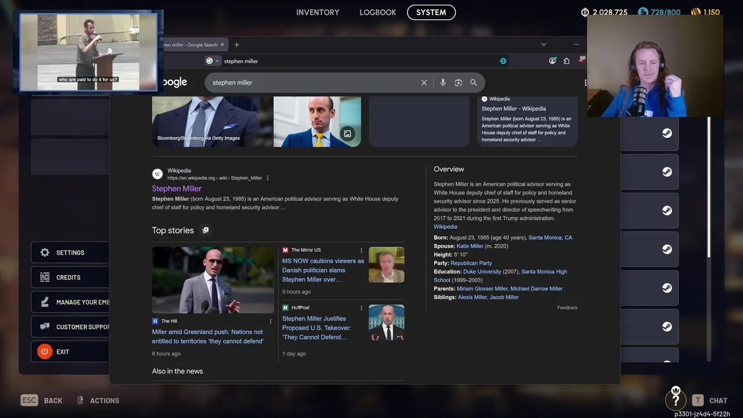Viewport: 743px width, 418px height.
Task: Open the Stephen Miller Wikipedia result
Action: point(176,189)
